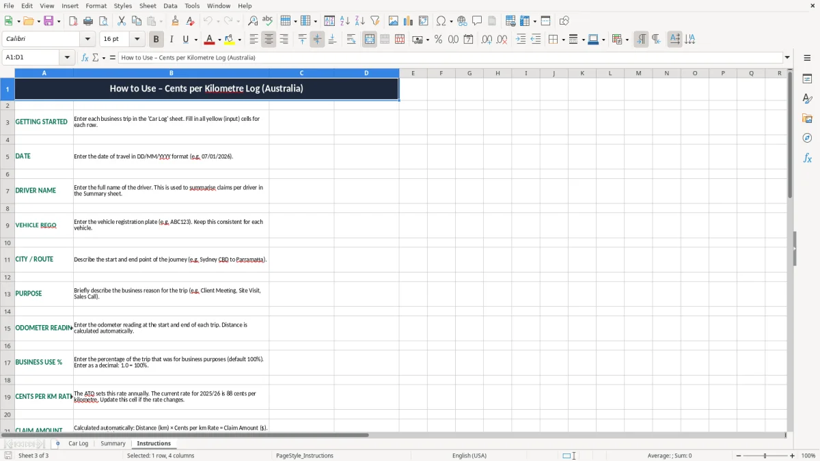Viewport: 820px width, 461px height.
Task: Open the Styles menu
Action: (x=123, y=5)
